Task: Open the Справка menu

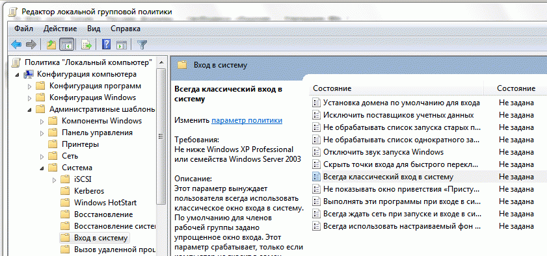Action: click(x=126, y=29)
